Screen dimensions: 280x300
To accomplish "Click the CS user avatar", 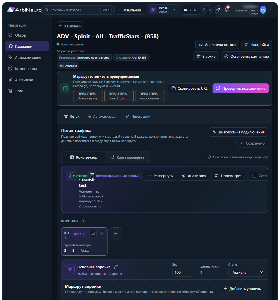I will click(x=263, y=10).
